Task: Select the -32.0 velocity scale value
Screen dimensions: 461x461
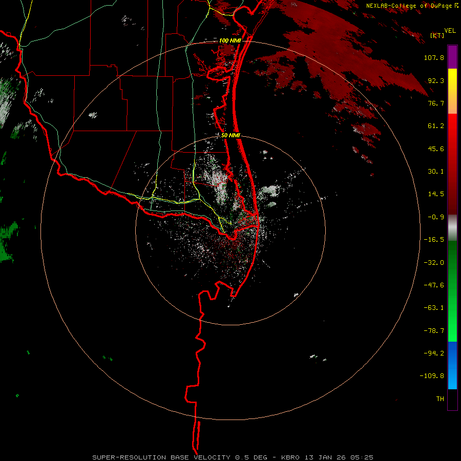Action: 434,263
